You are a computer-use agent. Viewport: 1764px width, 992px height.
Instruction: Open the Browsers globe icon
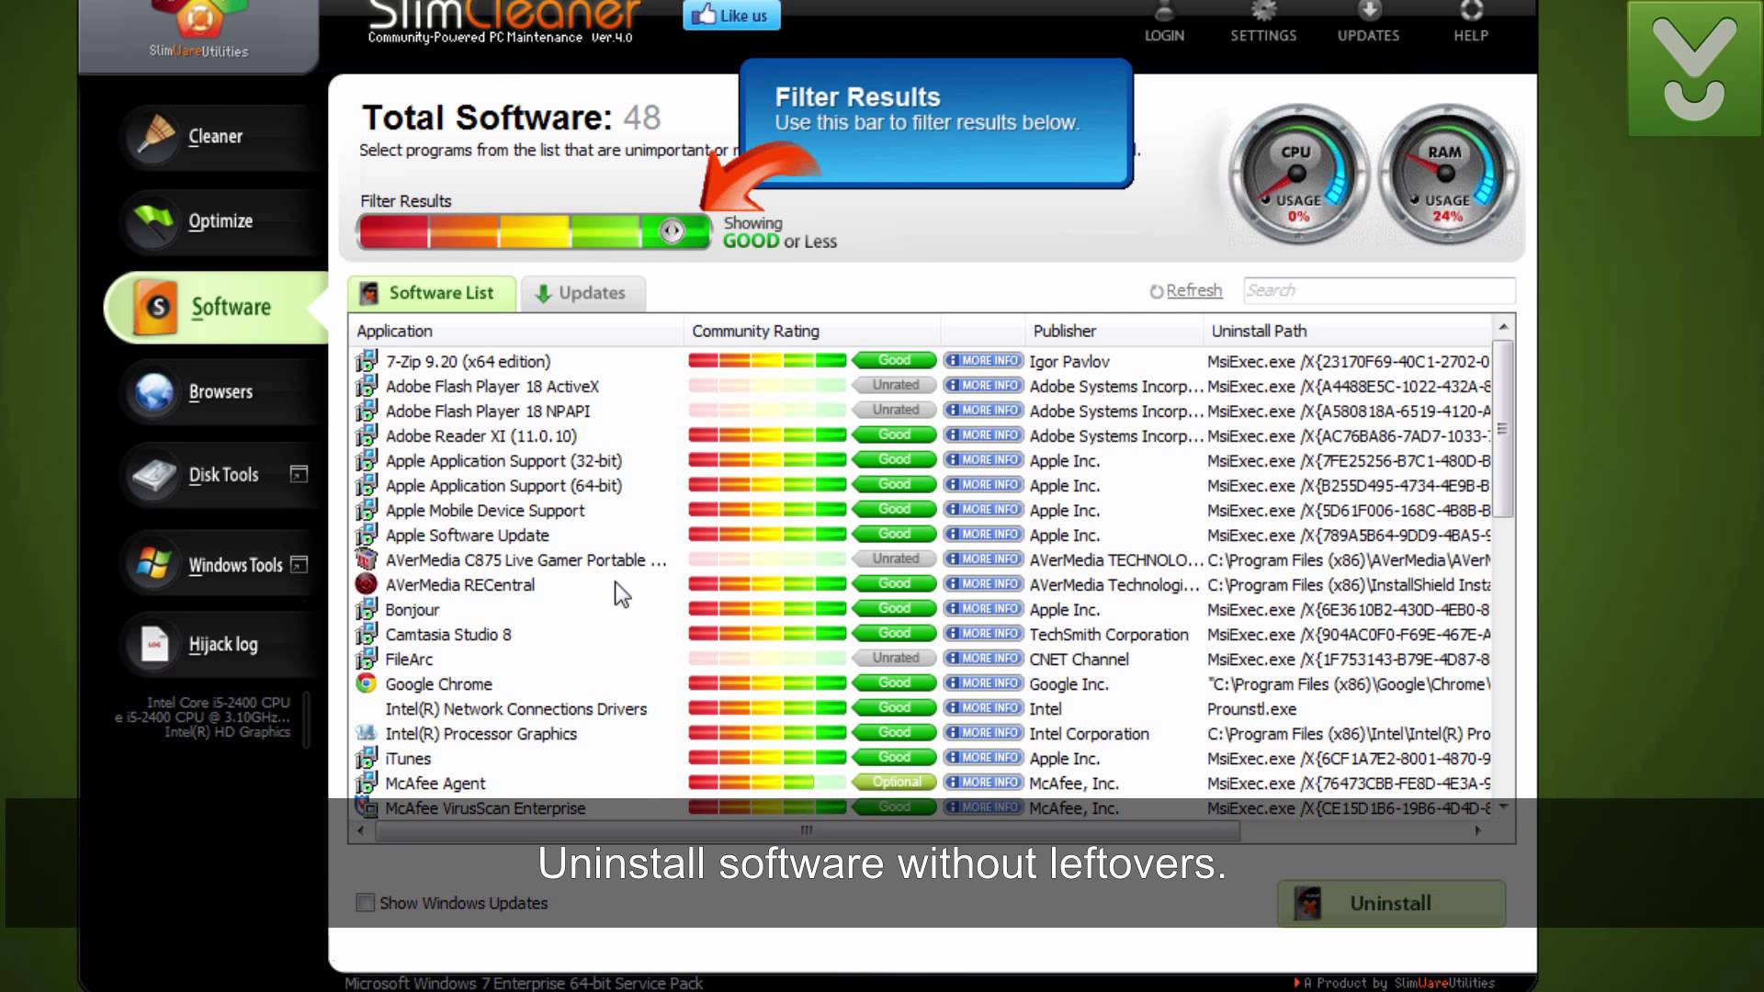pyautogui.click(x=153, y=392)
